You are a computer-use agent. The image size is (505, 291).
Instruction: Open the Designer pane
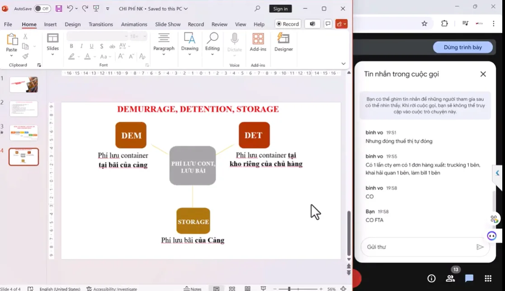pyautogui.click(x=283, y=42)
